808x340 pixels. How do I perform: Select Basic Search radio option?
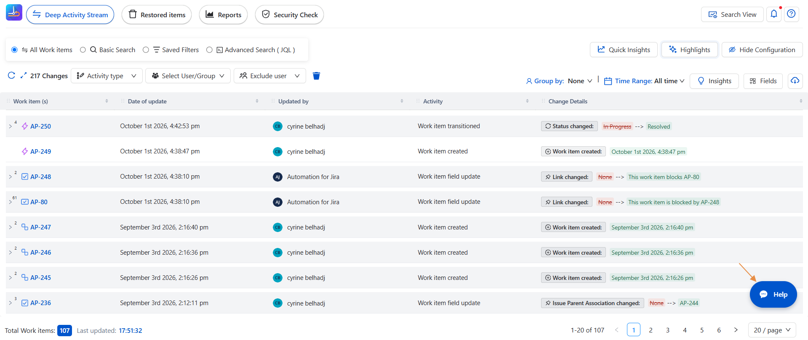(x=83, y=50)
